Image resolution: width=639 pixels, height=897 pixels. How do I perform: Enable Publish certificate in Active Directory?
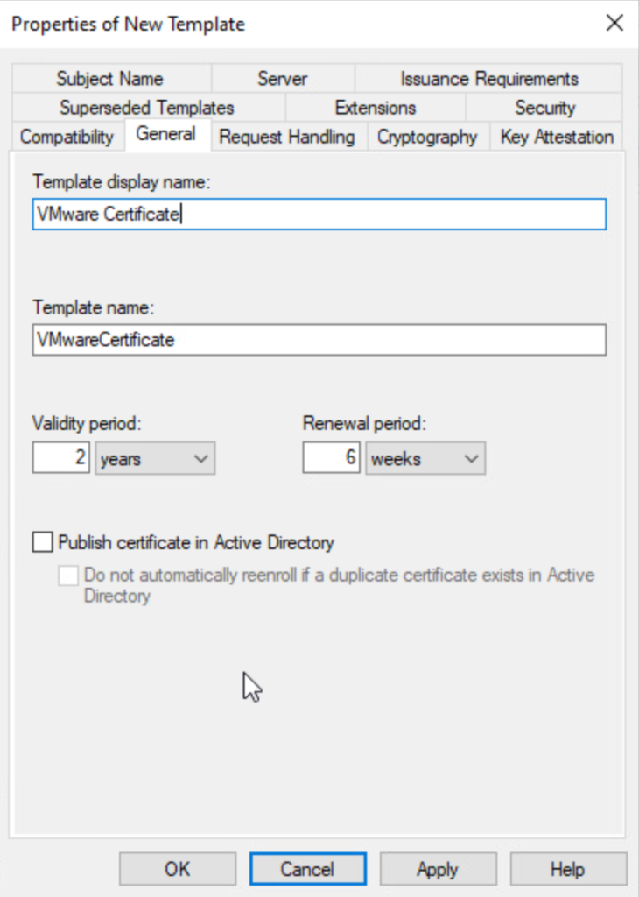click(x=42, y=543)
